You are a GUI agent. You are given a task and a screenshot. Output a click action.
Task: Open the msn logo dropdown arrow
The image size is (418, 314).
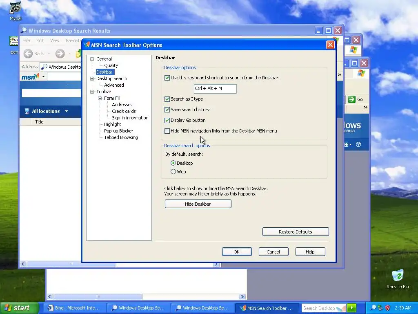click(x=43, y=77)
